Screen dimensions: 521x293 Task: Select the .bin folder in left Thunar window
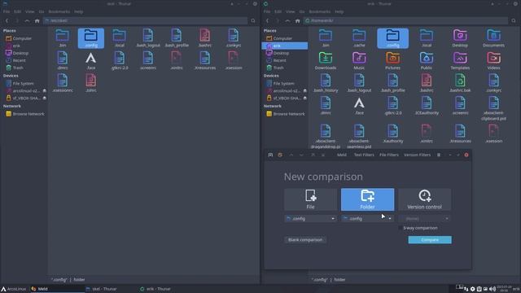pyautogui.click(x=62, y=38)
